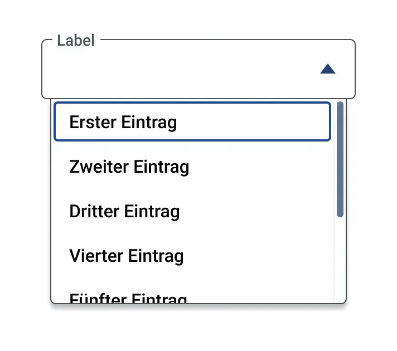The width and height of the screenshot is (397, 351).
Task: Click the dark blue up-arrow icon
Action: coord(328,69)
